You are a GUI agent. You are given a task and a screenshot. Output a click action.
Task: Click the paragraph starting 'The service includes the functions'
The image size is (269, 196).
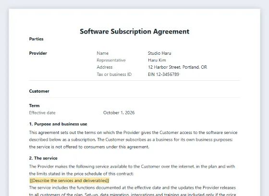tap(133, 191)
